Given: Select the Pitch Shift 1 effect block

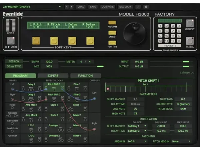Looking at the screenshot, I should point(54,87).
